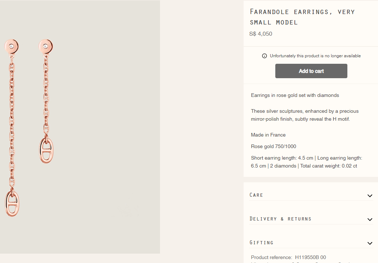Viewport: 378px width, 263px height.
Task: Click the 'Made in France' text
Action: tap(268, 135)
